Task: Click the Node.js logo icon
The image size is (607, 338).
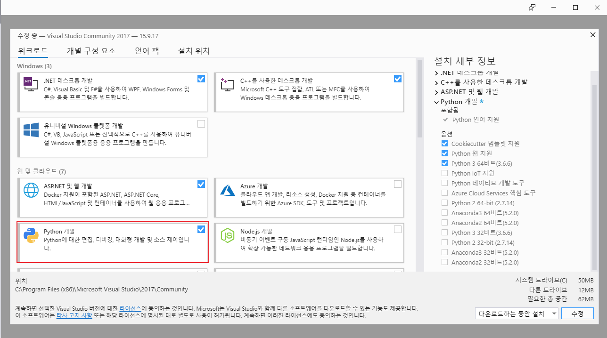Action: pyautogui.click(x=228, y=234)
